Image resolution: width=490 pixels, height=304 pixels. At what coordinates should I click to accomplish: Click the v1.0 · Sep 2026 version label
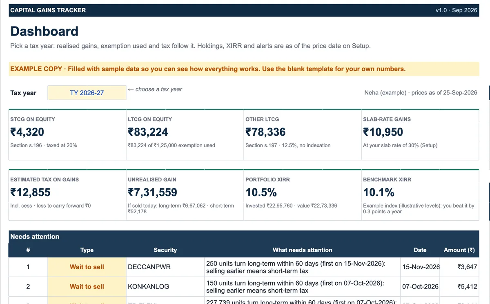click(x=456, y=10)
